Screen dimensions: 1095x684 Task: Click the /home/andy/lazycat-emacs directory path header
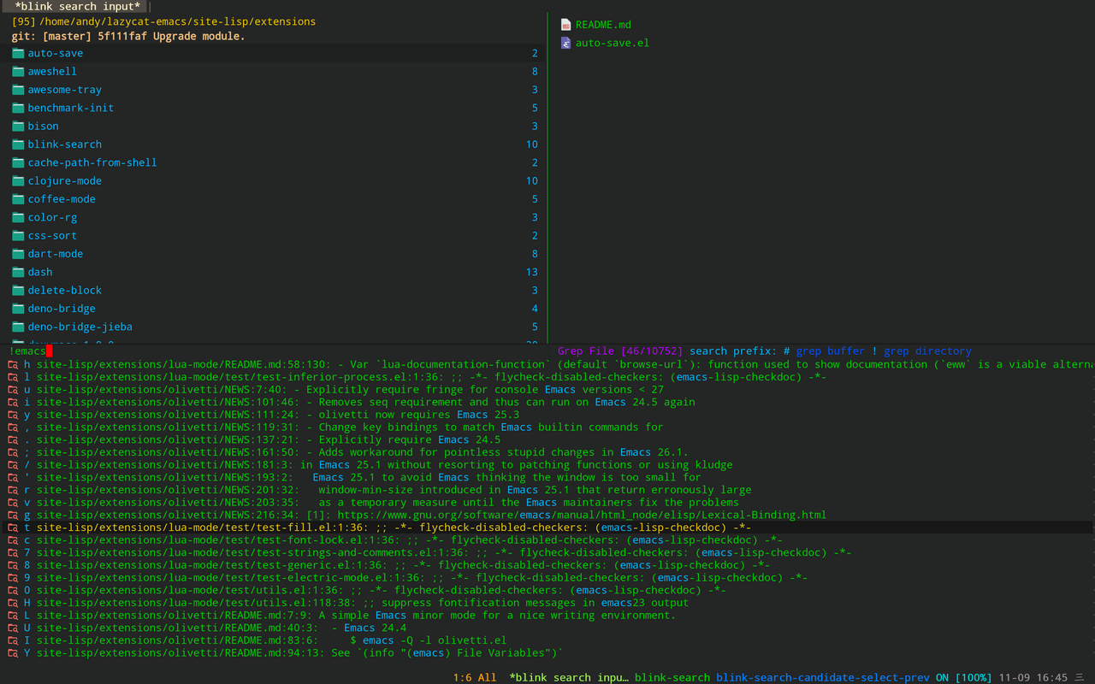[x=177, y=21]
